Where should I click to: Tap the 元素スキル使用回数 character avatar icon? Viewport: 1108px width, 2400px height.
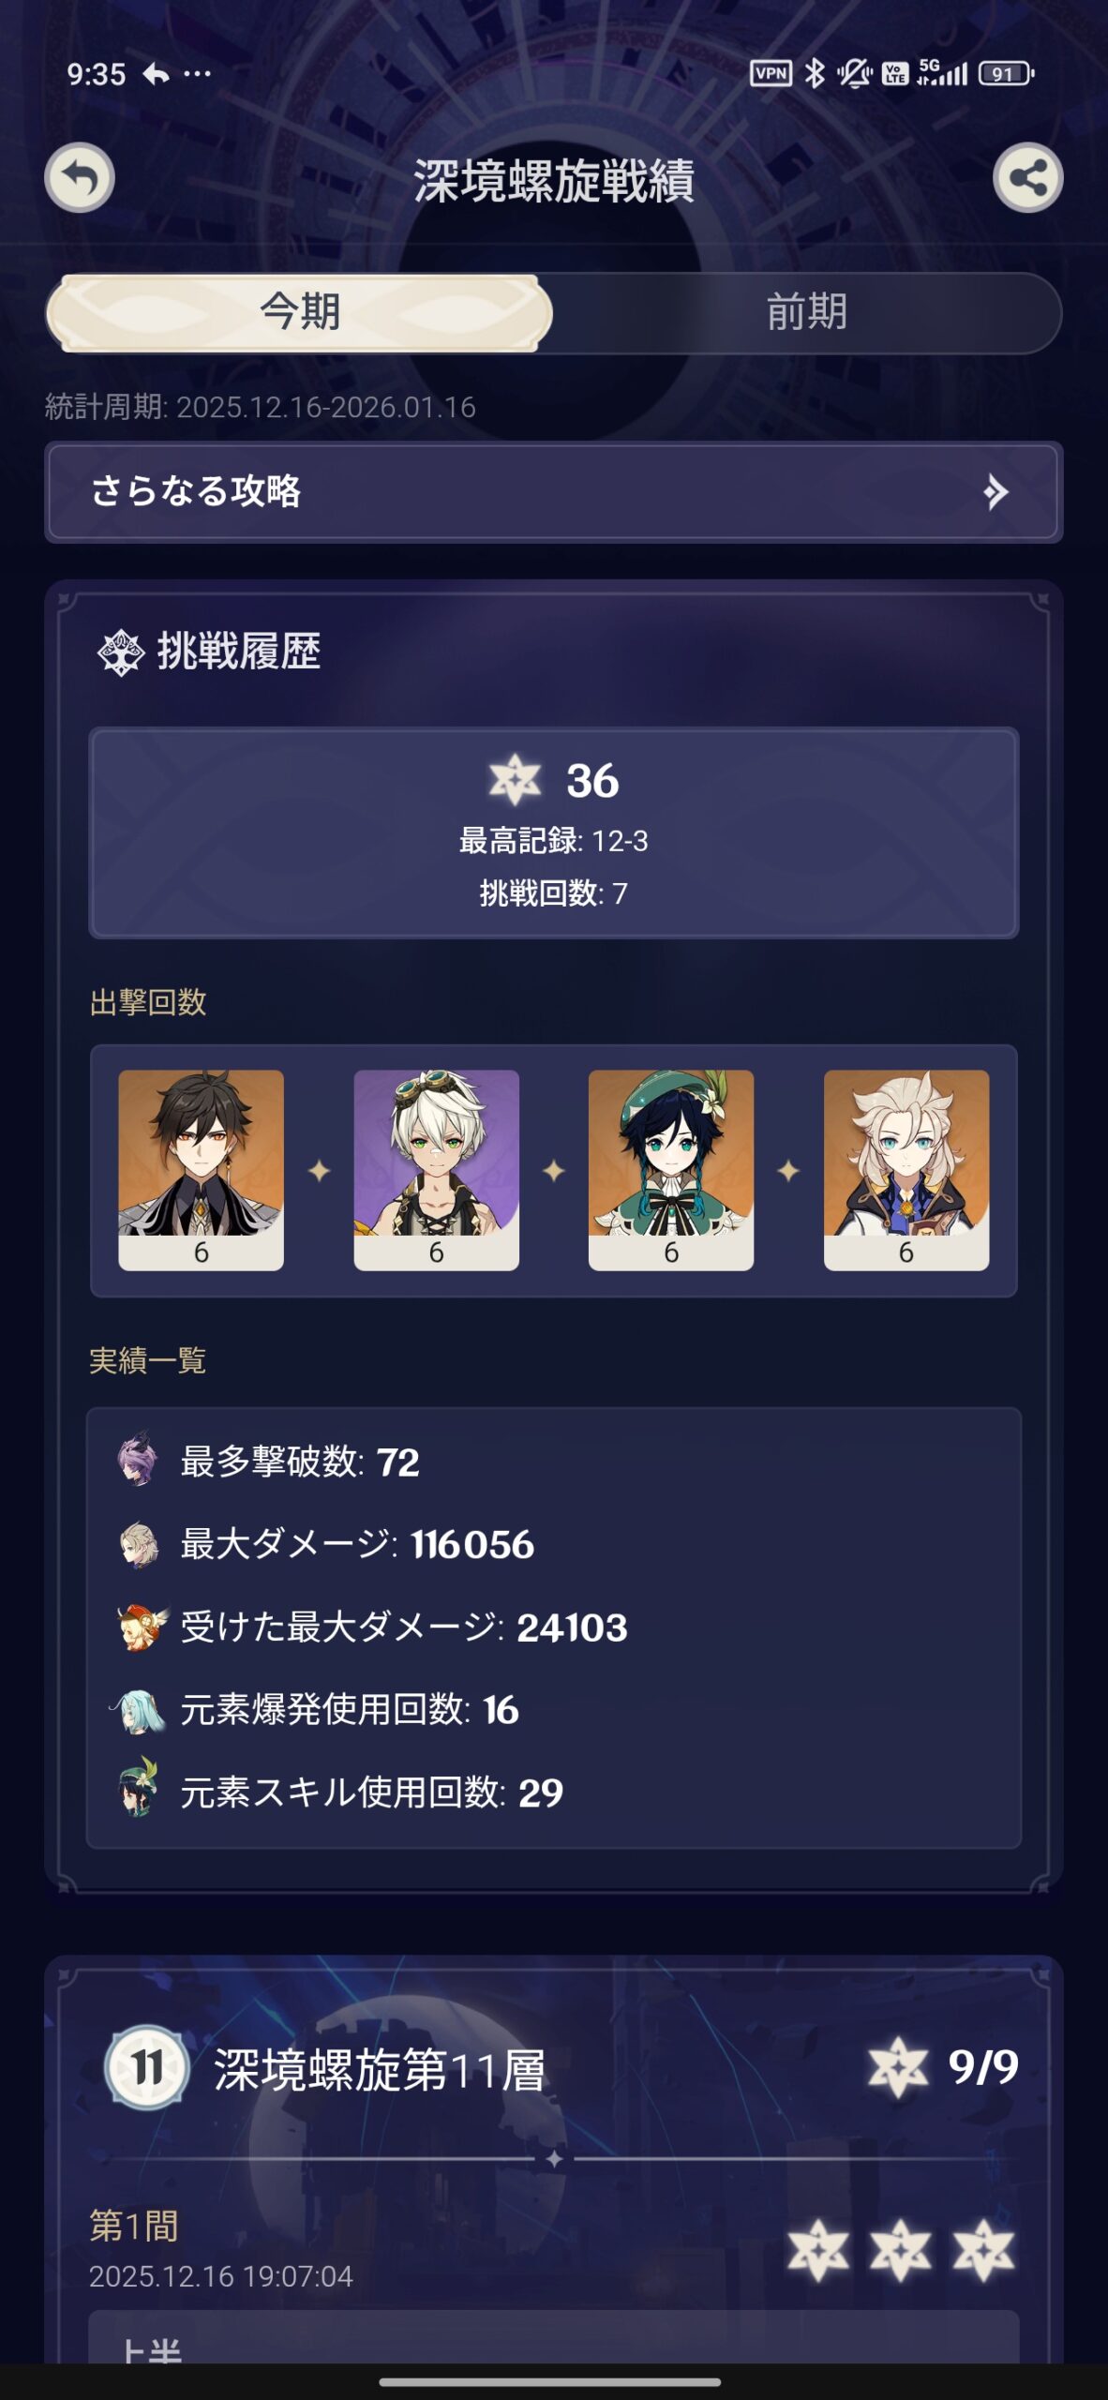point(139,1789)
